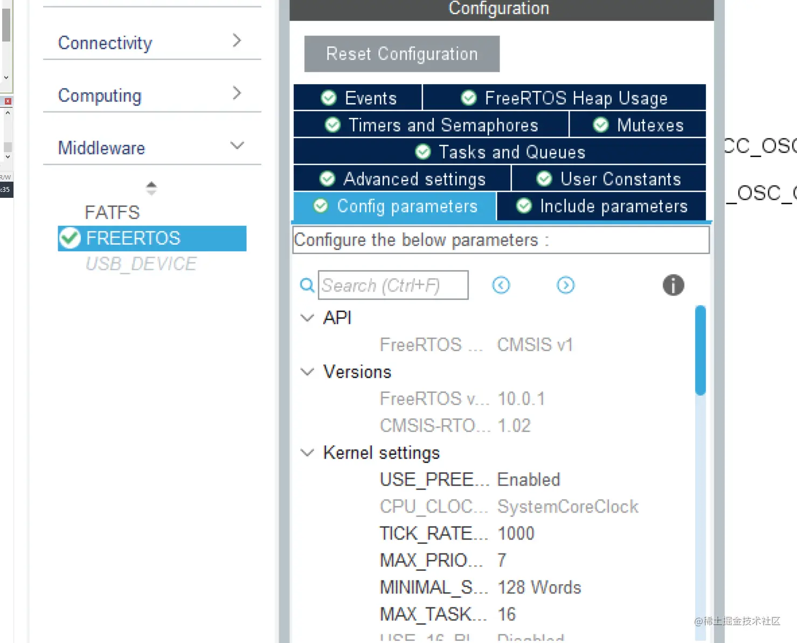Click green check on Tasks and Queues tab
Viewport: 797px width, 643px height.
pos(423,152)
